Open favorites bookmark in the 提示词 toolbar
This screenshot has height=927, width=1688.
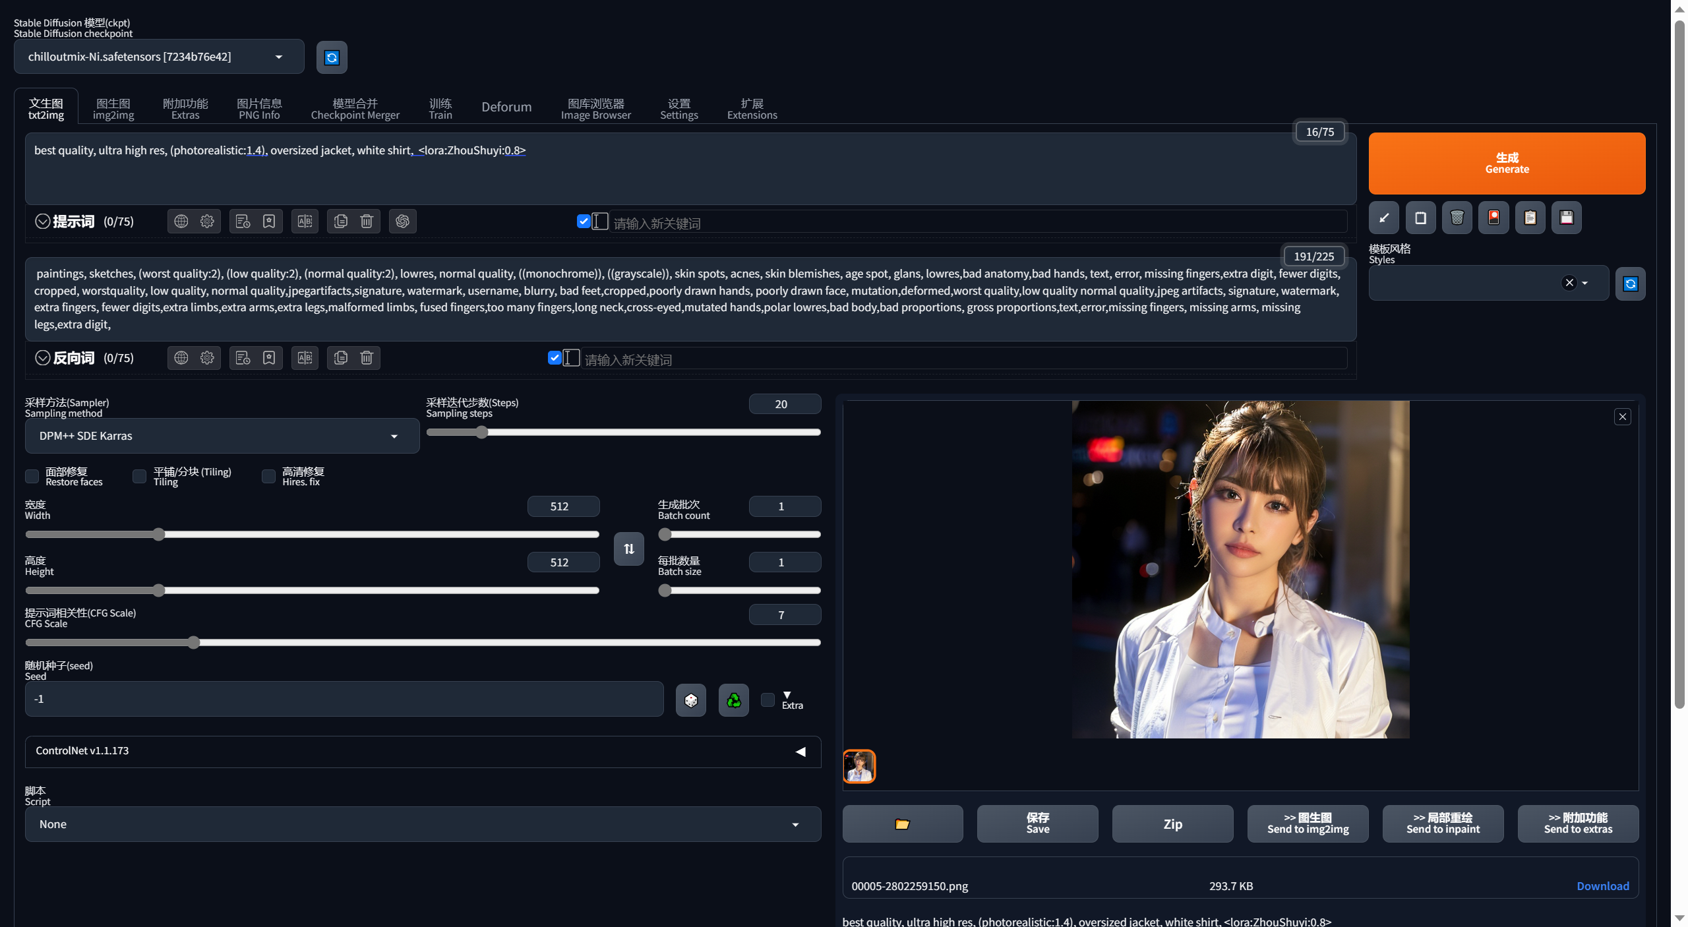coord(269,222)
